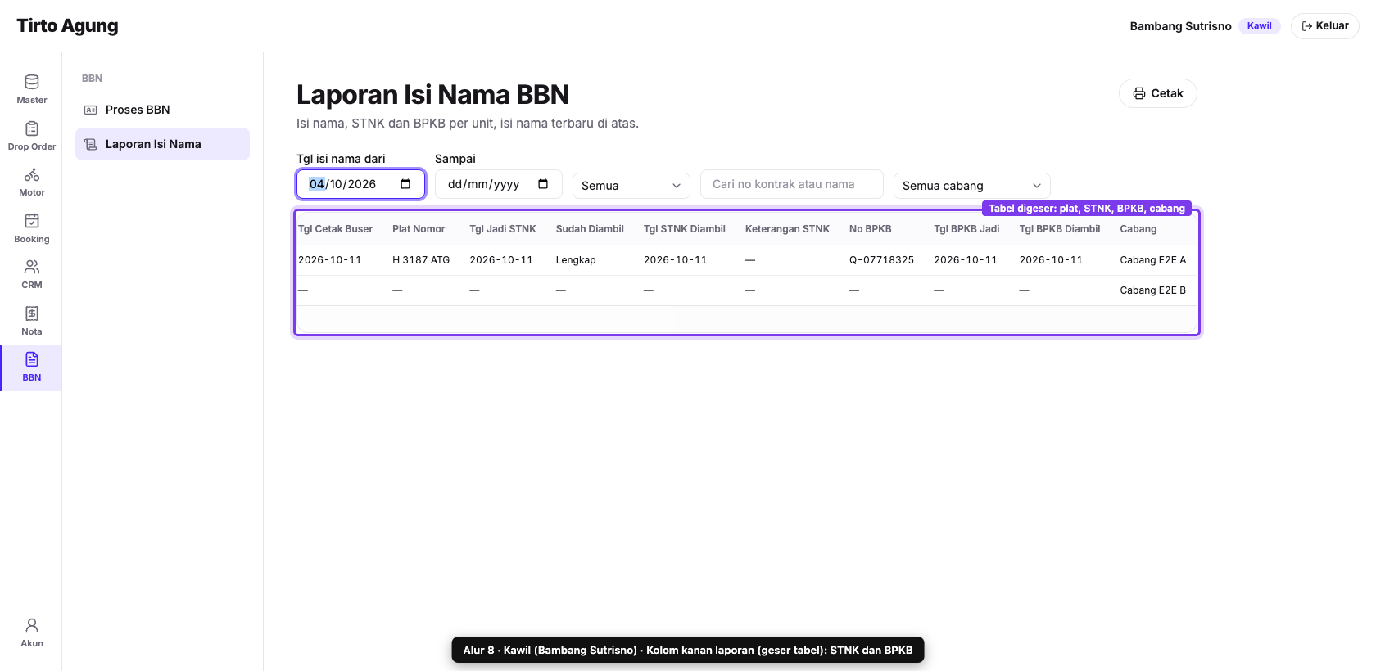Open CRM people icon
The width and height of the screenshot is (1376, 671).
pyautogui.click(x=32, y=267)
